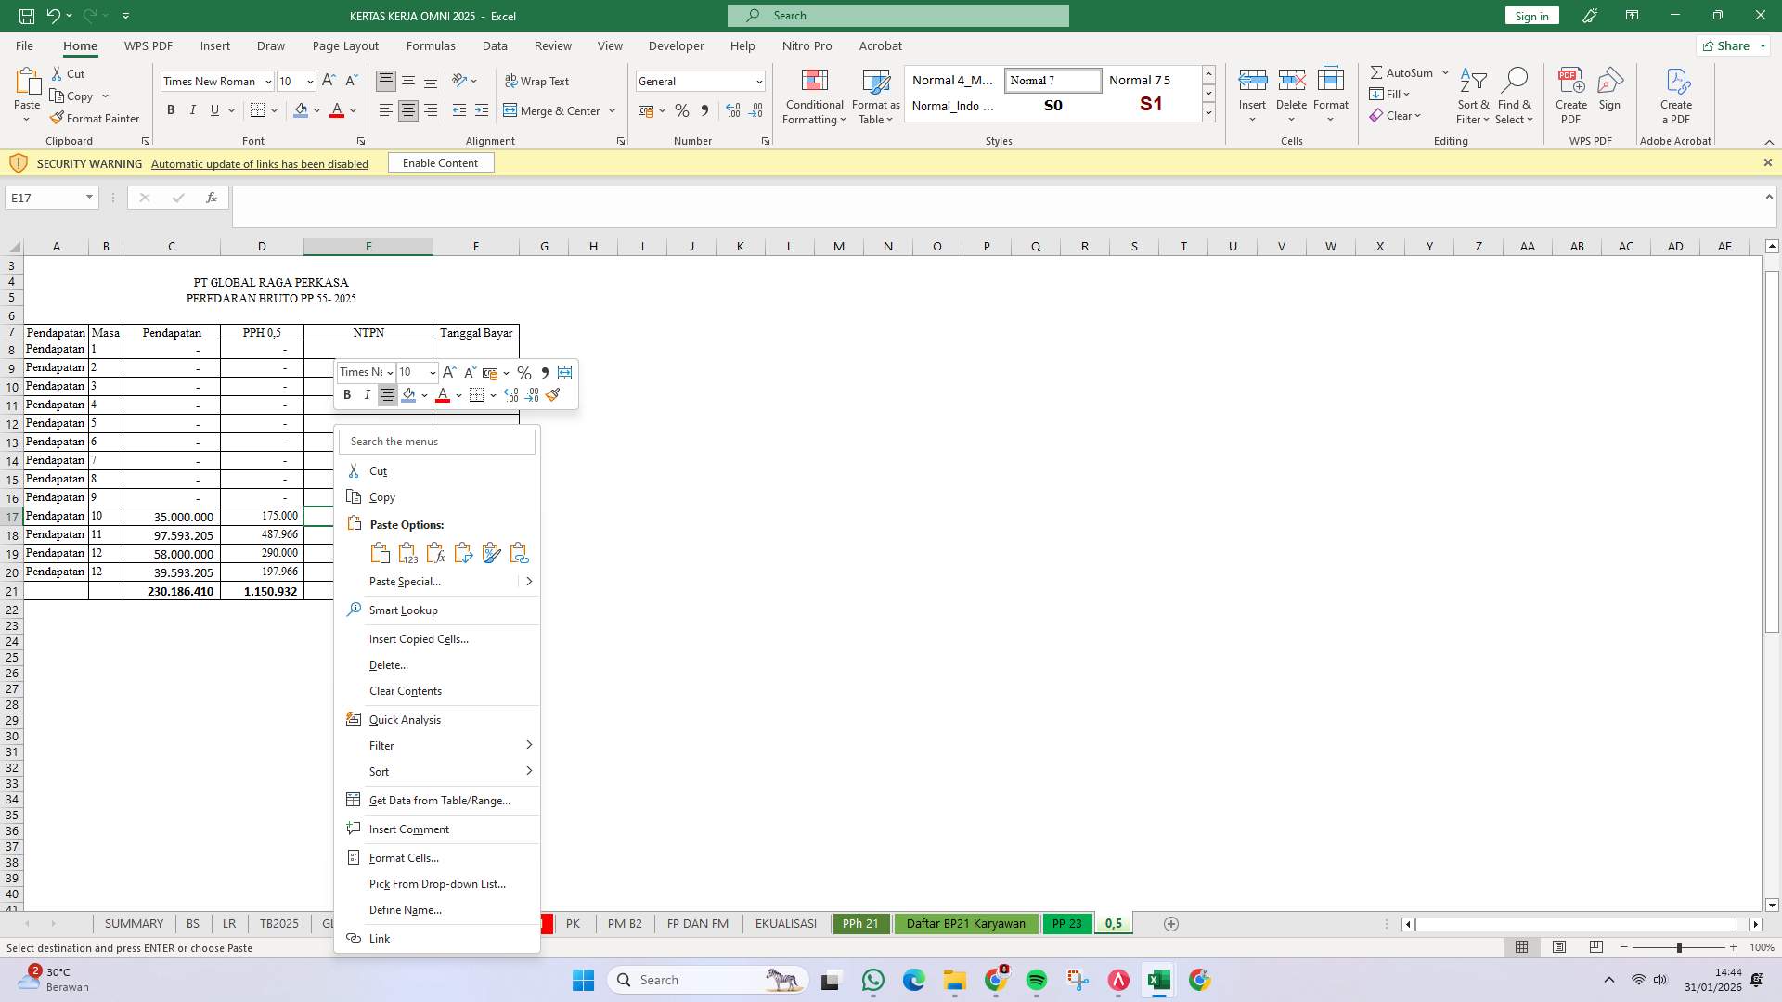Image resolution: width=1782 pixels, height=1002 pixels.
Task: Open the disabled links security warning link
Action: (260, 163)
